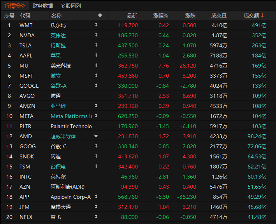This screenshot has width=276, height=224.
Task: Click the marker icon in JPM row
Action: point(96,207)
